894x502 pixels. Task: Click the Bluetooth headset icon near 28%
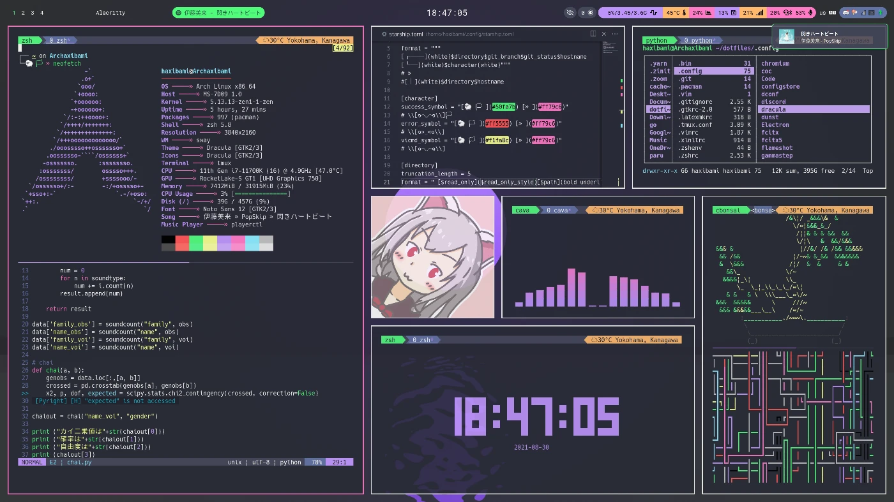(787, 13)
